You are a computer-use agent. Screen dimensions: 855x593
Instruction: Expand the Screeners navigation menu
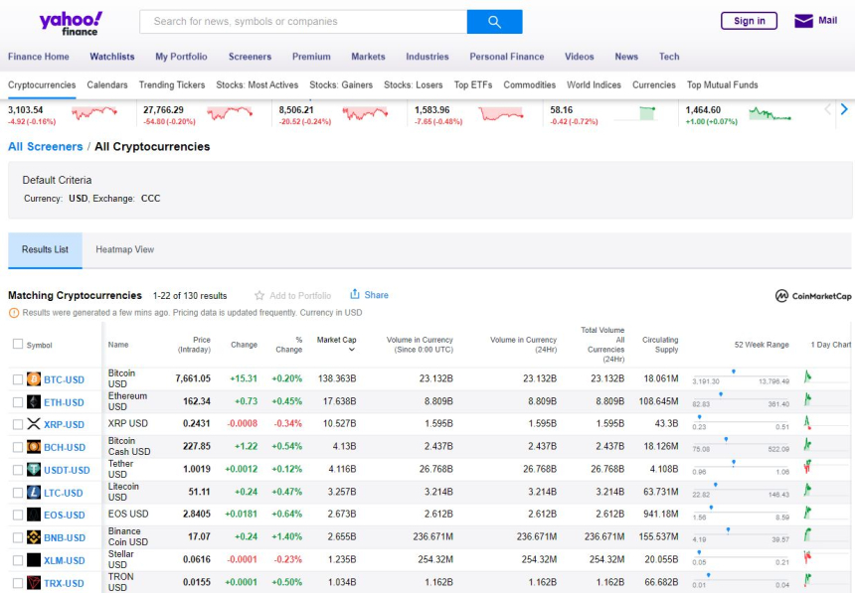pos(250,57)
